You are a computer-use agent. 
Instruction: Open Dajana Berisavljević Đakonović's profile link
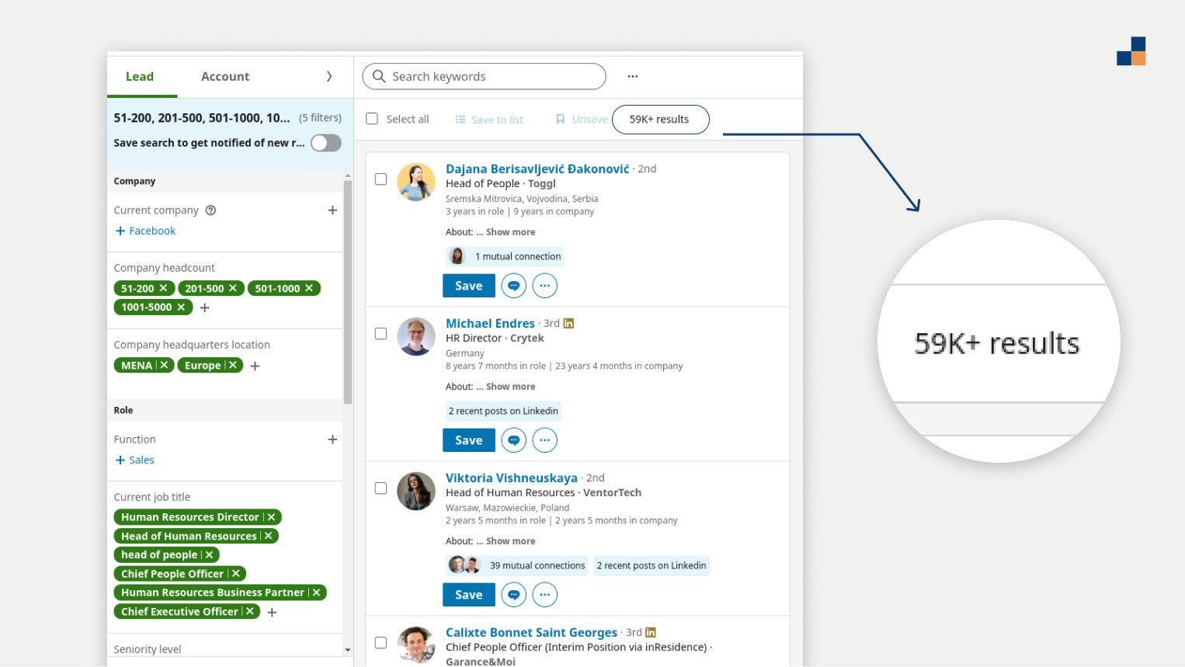click(537, 168)
